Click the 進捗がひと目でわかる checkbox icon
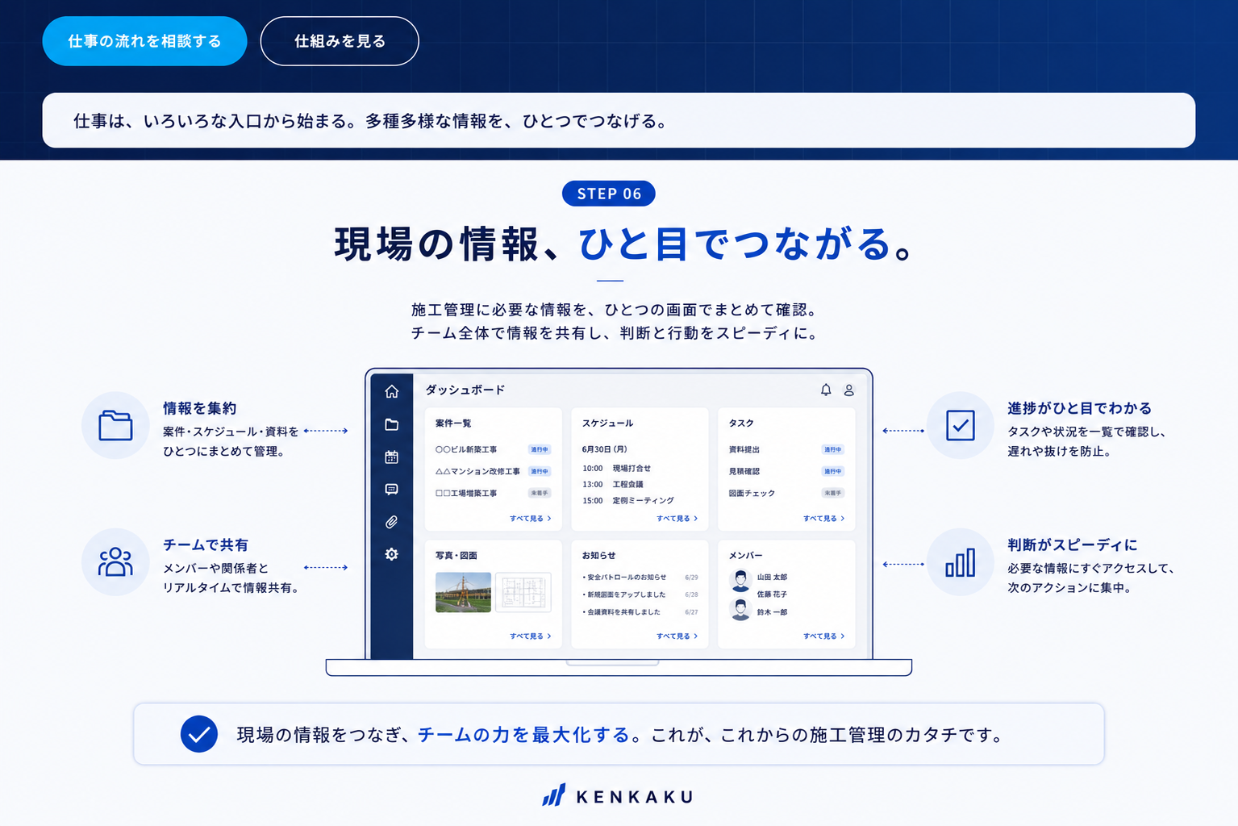This screenshot has height=826, width=1238. point(960,425)
